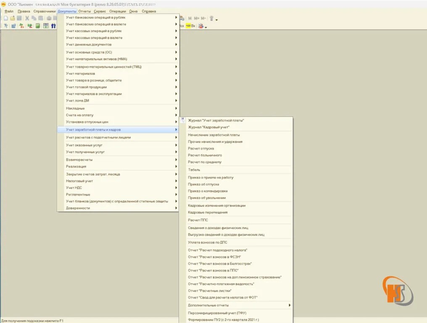Expand Накладные submenu
This screenshot has height=323, width=427.
tap(118, 108)
